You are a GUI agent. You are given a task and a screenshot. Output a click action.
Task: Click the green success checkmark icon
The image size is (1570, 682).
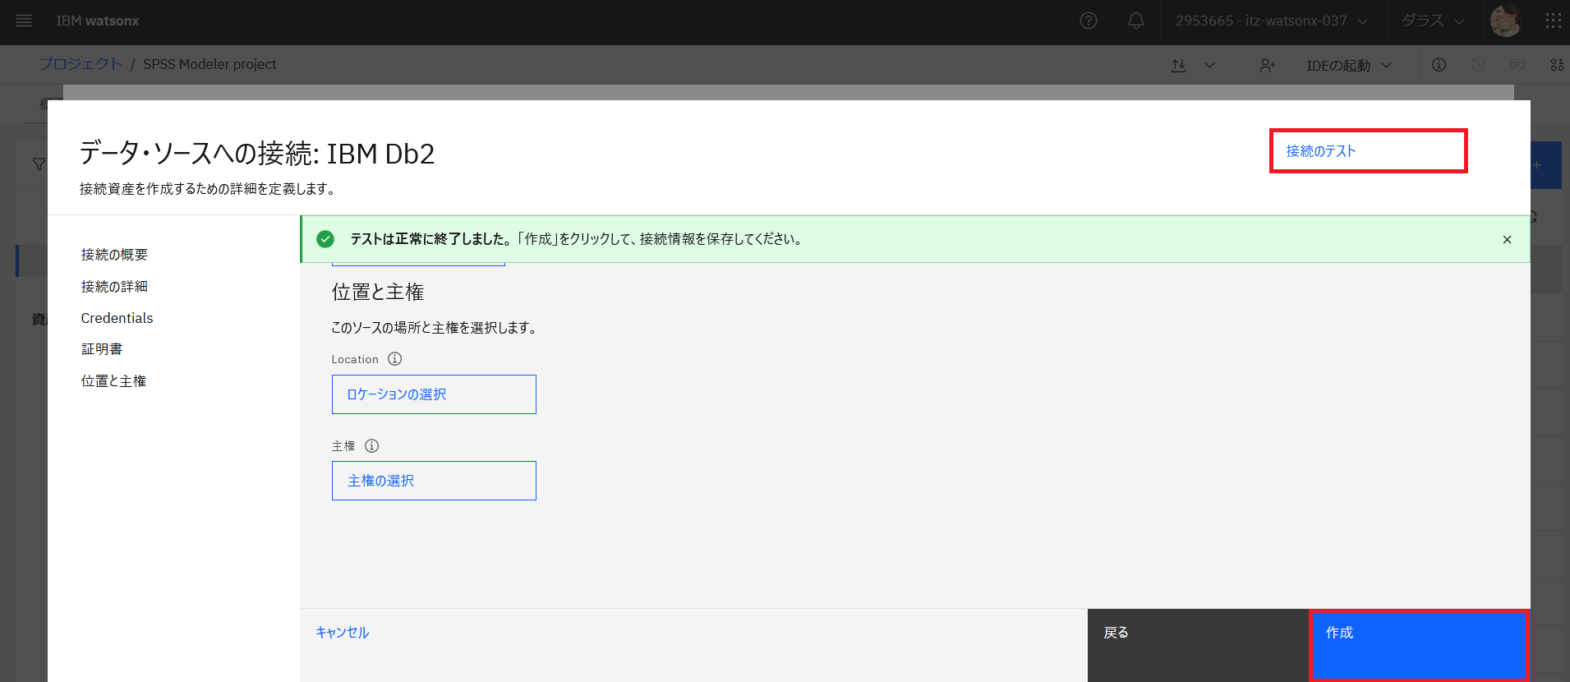click(x=325, y=239)
